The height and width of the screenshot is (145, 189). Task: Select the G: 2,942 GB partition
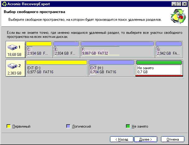pos(168,51)
